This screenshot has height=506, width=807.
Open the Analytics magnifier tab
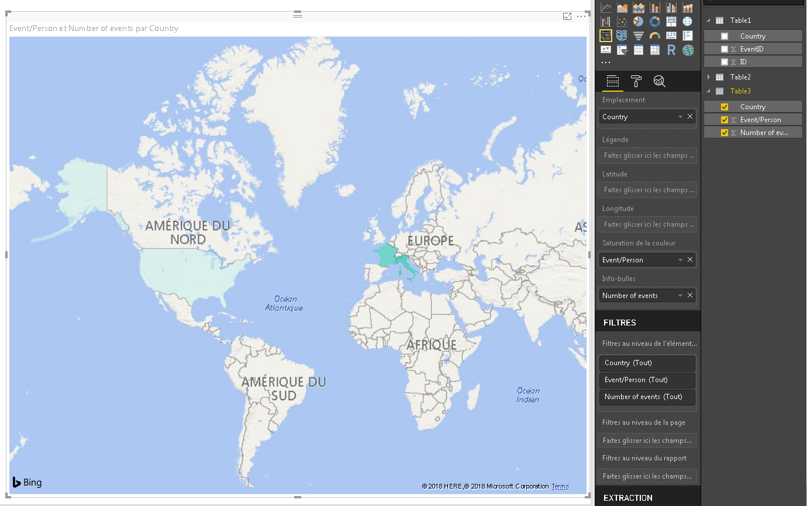click(x=659, y=81)
